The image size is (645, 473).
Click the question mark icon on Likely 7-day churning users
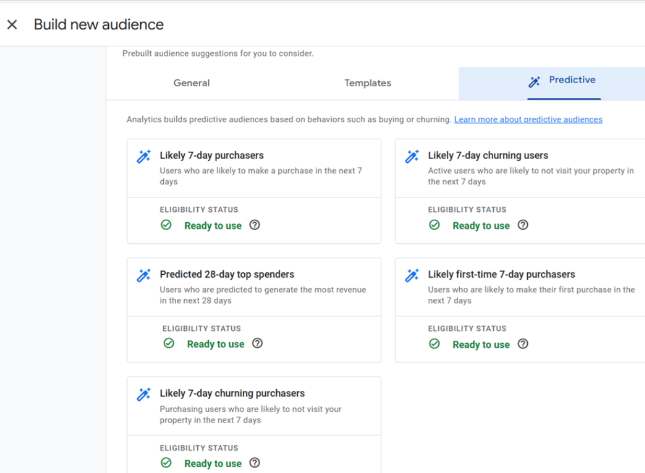tap(523, 224)
